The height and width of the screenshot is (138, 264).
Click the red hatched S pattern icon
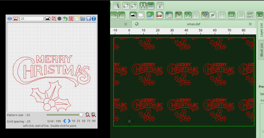[71, 19]
